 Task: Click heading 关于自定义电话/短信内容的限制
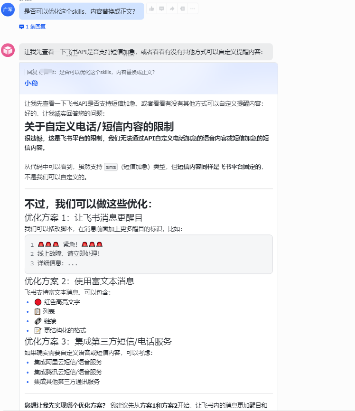[99, 127]
